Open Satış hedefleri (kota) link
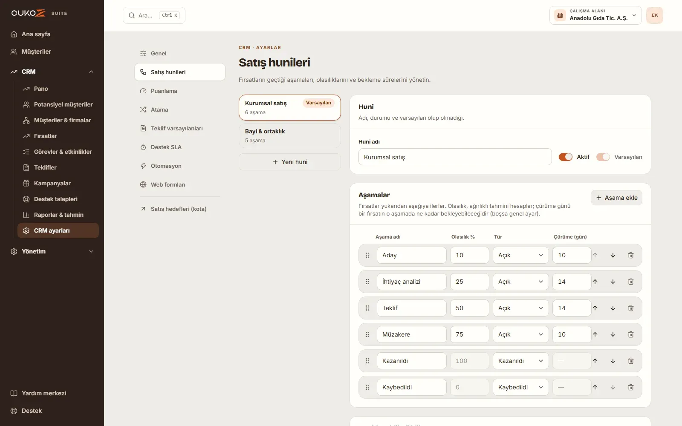Screen dimensions: 682x426 coord(180,209)
